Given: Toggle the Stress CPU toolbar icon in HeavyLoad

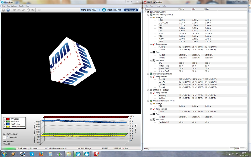Looking at the screenshot, I should coord(14,10).
